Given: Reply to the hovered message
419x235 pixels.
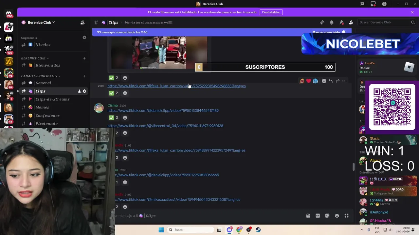Looking at the screenshot, I should coord(331,81).
